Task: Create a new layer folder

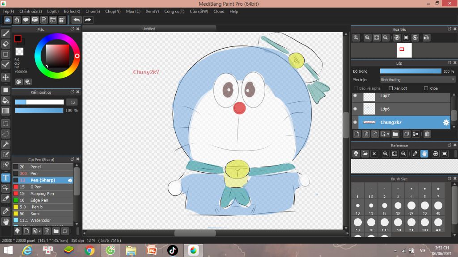Action: tap(395, 134)
